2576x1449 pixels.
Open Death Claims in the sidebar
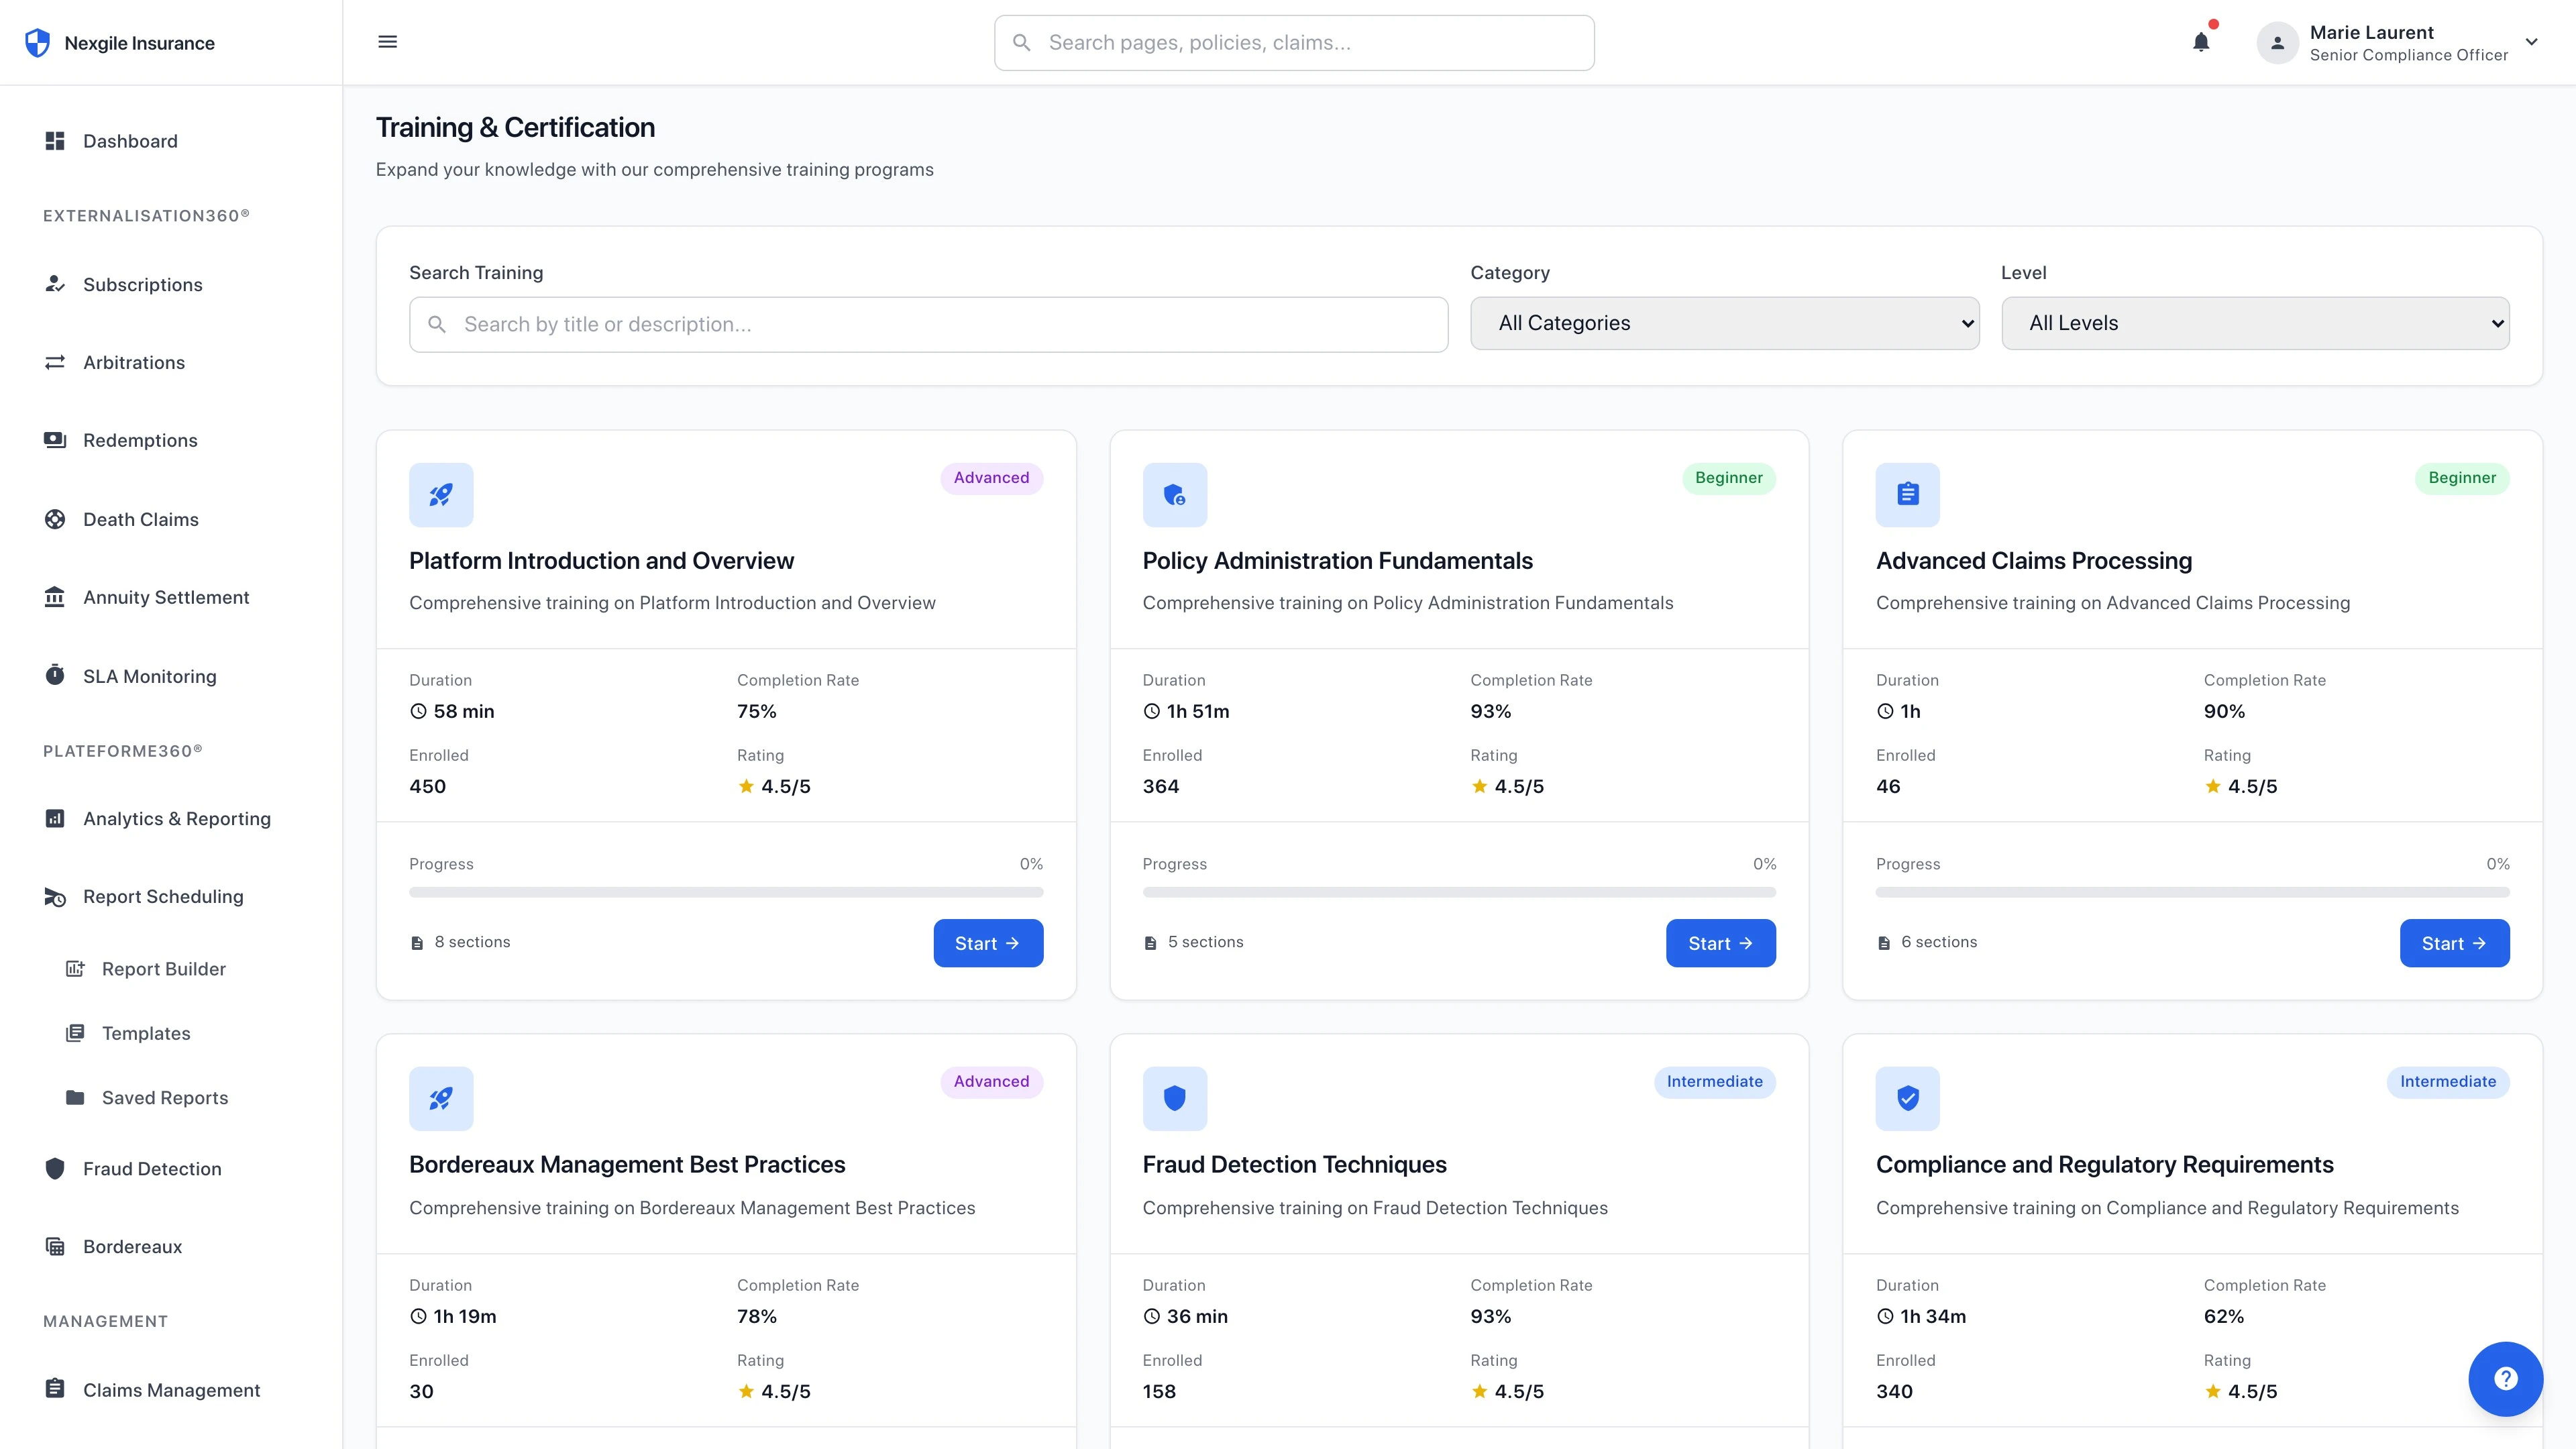tap(140, 519)
